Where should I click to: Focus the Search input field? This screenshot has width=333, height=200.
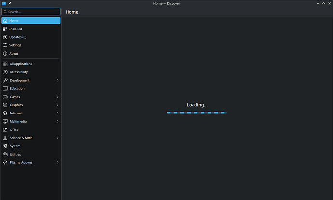point(33,11)
